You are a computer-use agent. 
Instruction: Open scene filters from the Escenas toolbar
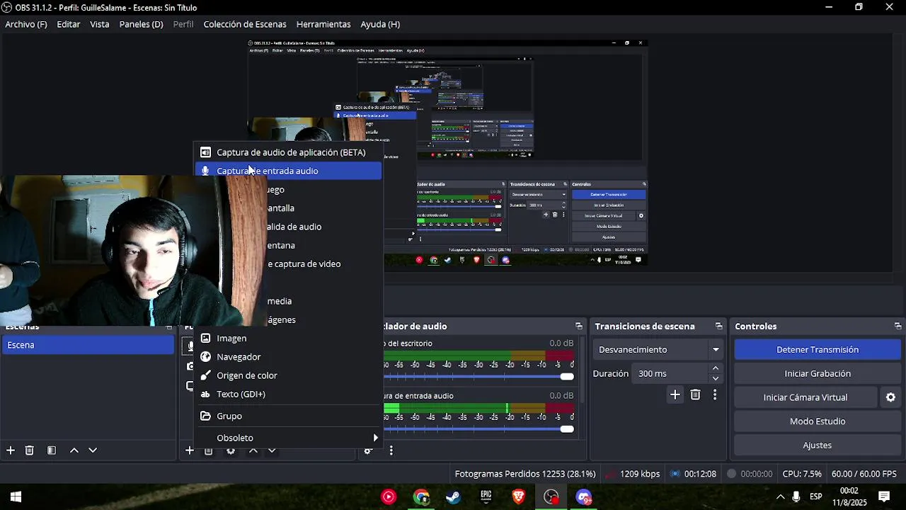click(52, 450)
